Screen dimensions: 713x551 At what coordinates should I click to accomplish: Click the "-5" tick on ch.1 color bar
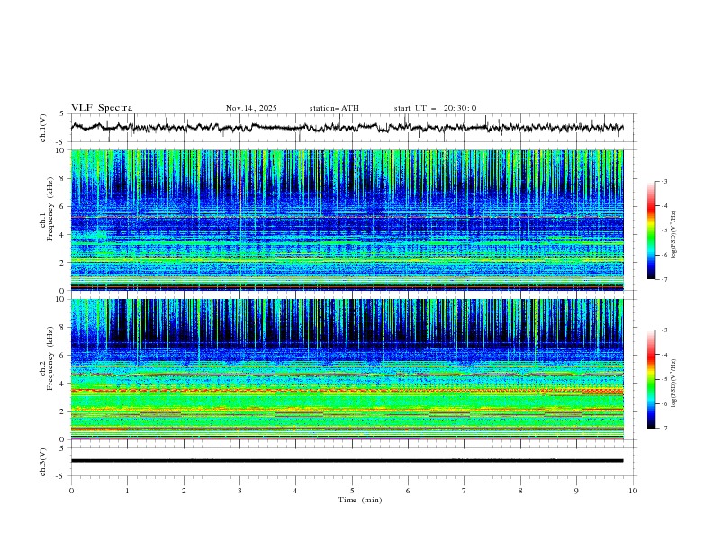tap(663, 230)
